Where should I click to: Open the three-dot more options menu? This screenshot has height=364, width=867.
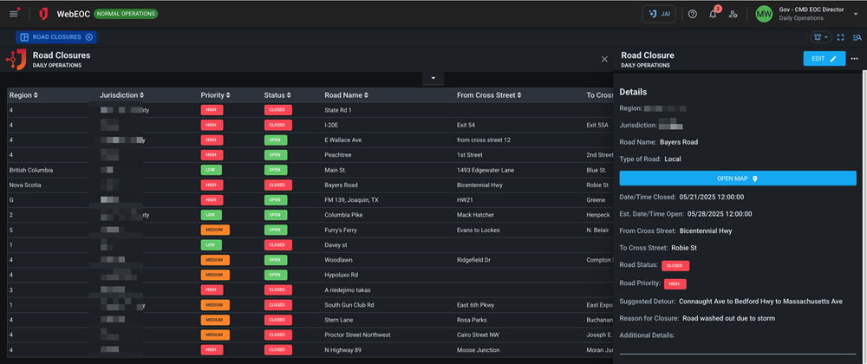pyautogui.click(x=855, y=59)
